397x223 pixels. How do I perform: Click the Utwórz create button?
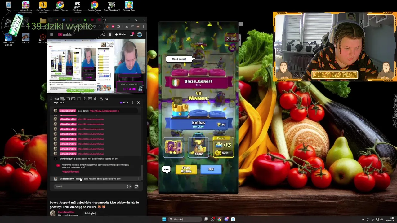121,34
